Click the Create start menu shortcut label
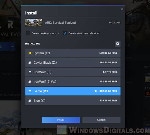Viewport: 150px width, 135px height. 84,33
